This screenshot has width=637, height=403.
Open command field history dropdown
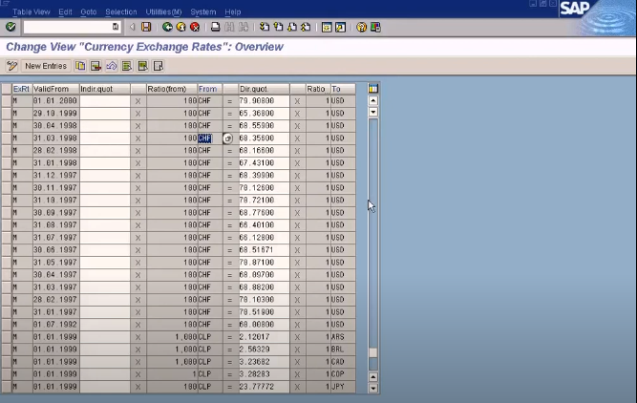coord(116,27)
